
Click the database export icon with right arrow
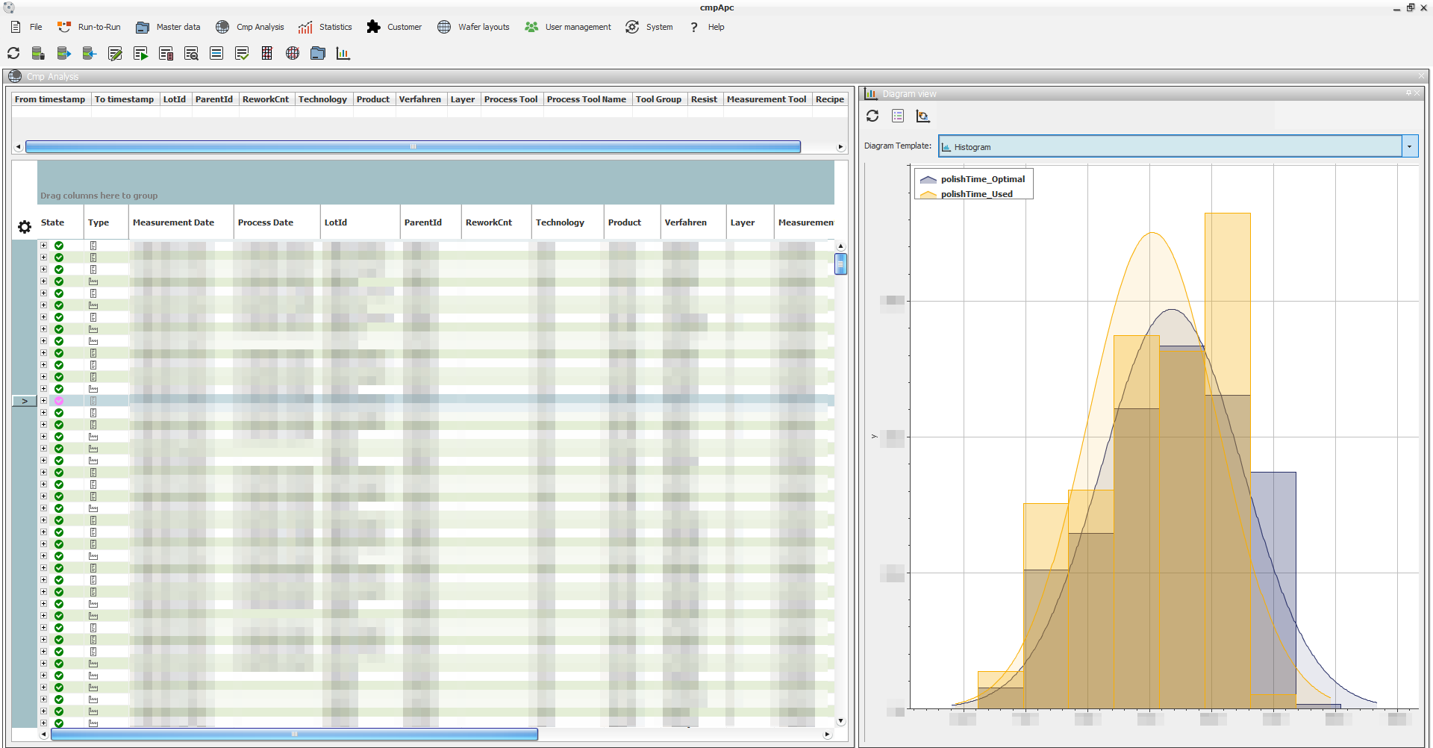point(64,53)
